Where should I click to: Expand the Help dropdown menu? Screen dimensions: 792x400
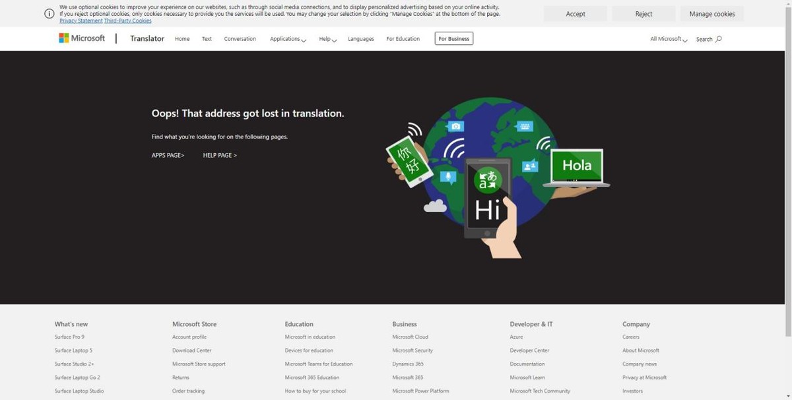327,39
